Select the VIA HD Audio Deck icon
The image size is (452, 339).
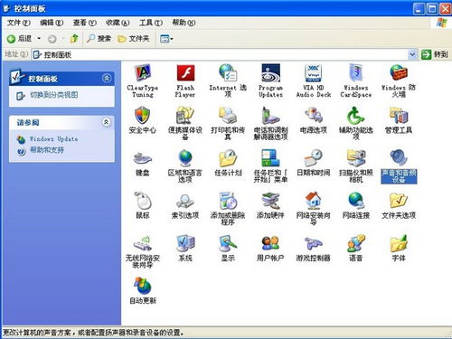[314, 73]
